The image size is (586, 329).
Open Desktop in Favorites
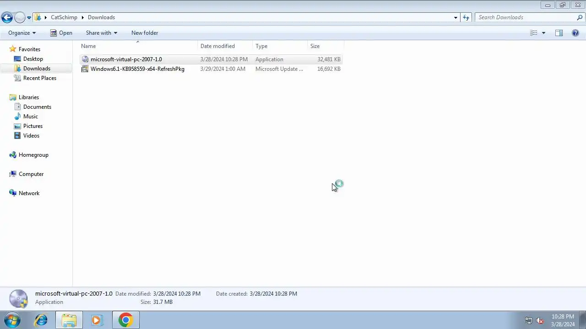tap(33, 59)
